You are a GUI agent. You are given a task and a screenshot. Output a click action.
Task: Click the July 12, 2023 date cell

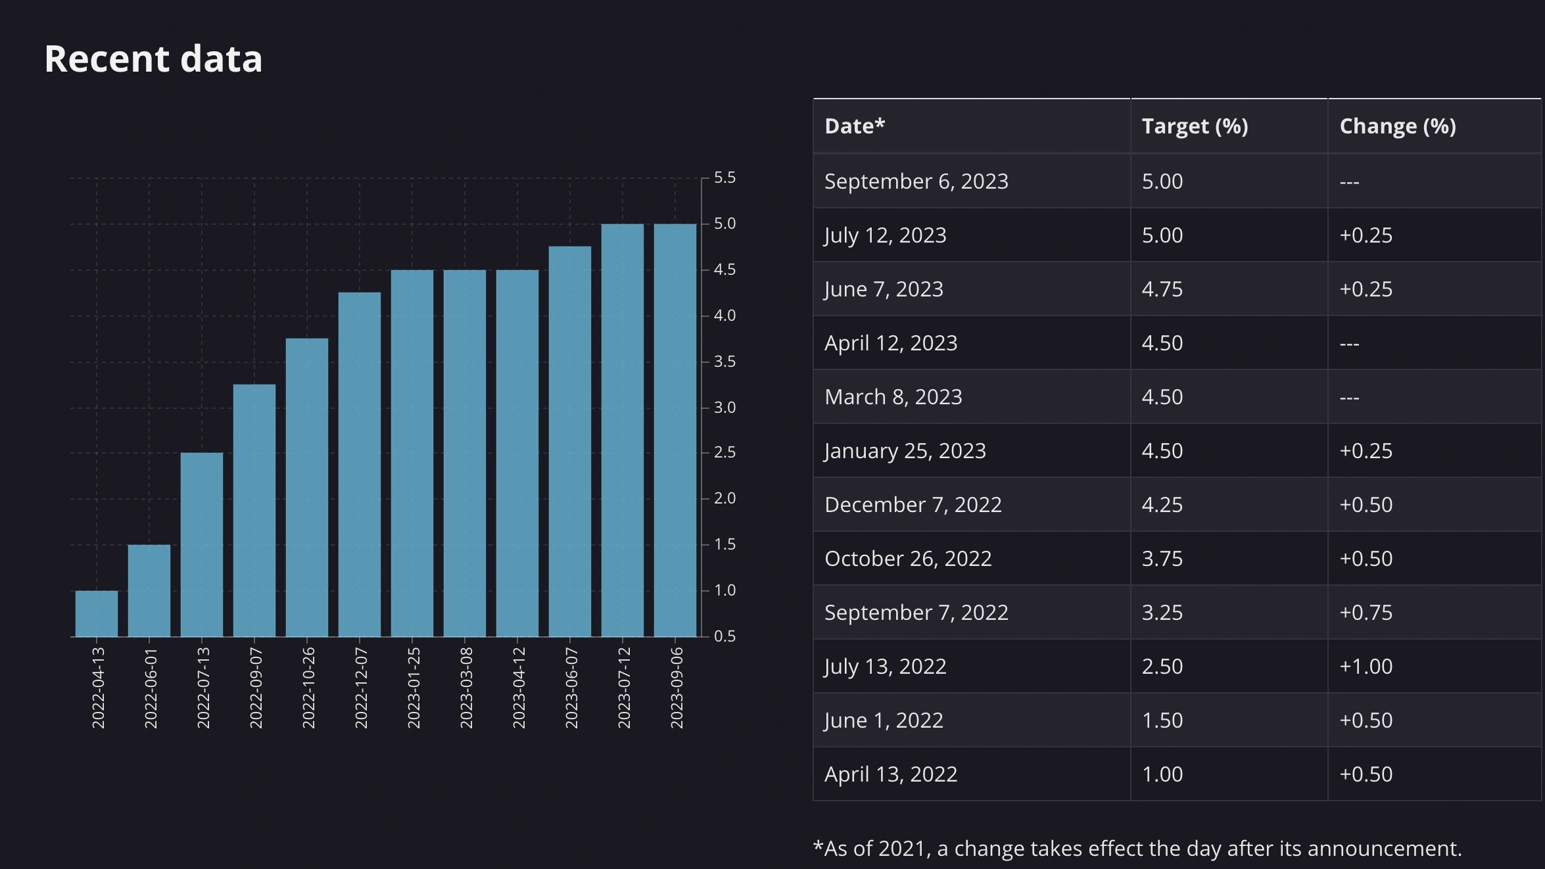pos(972,235)
